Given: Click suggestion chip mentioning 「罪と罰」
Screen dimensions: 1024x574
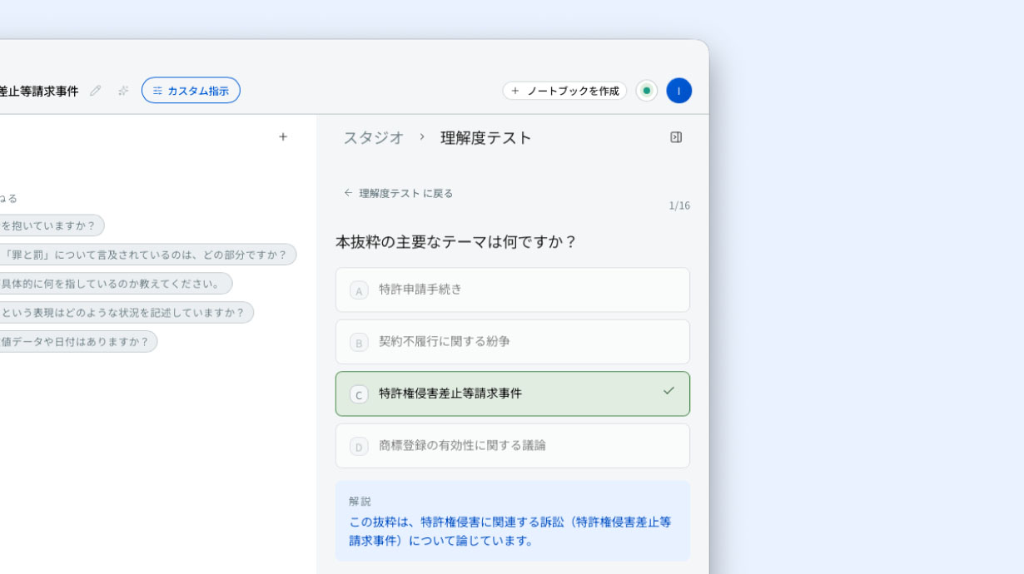Looking at the screenshot, I should tap(147, 255).
